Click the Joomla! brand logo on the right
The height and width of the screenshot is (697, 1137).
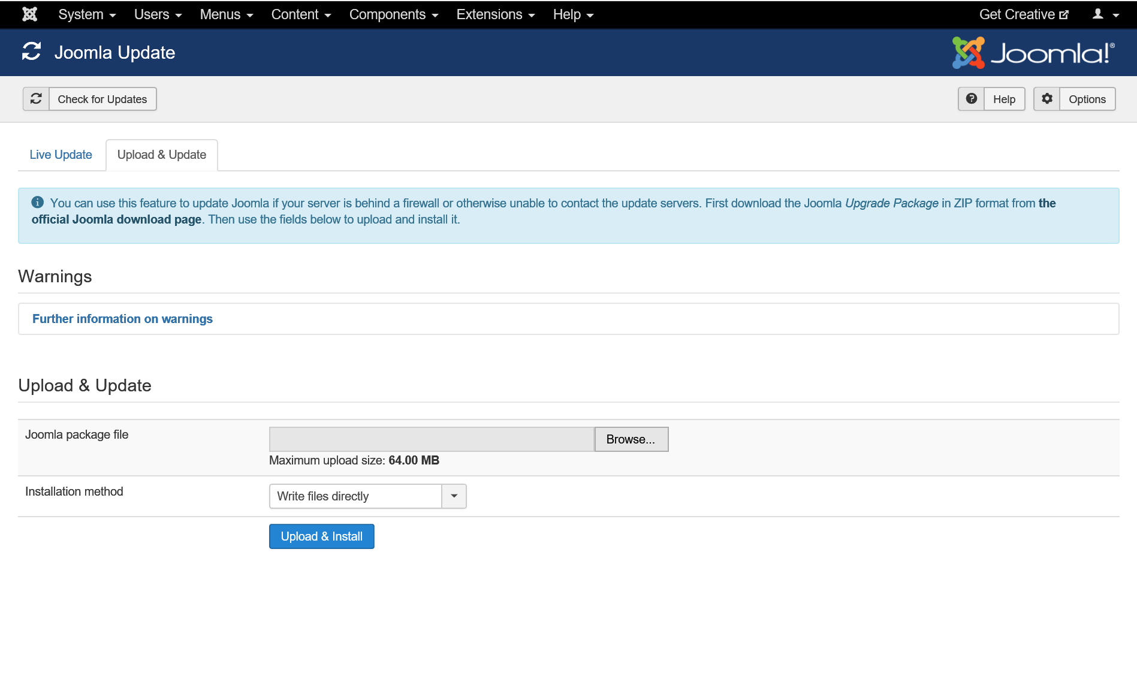1034,53
